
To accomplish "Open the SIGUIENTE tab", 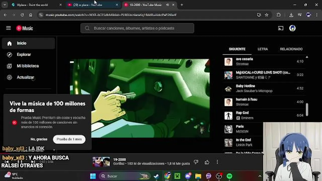I will [237, 49].
